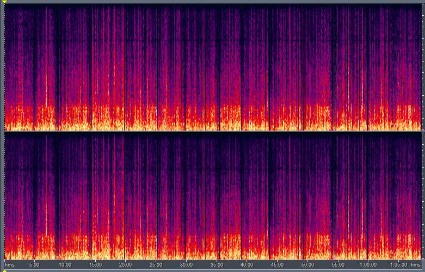
Task: Click the 25:00 mark on time ruler
Action: [156, 264]
